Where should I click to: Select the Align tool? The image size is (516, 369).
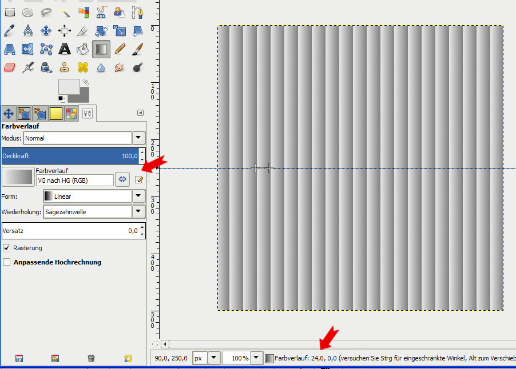(65, 31)
